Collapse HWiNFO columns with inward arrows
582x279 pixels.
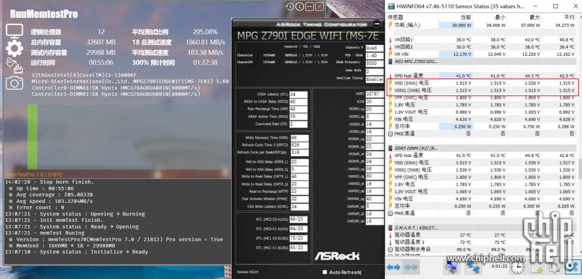click(411, 267)
